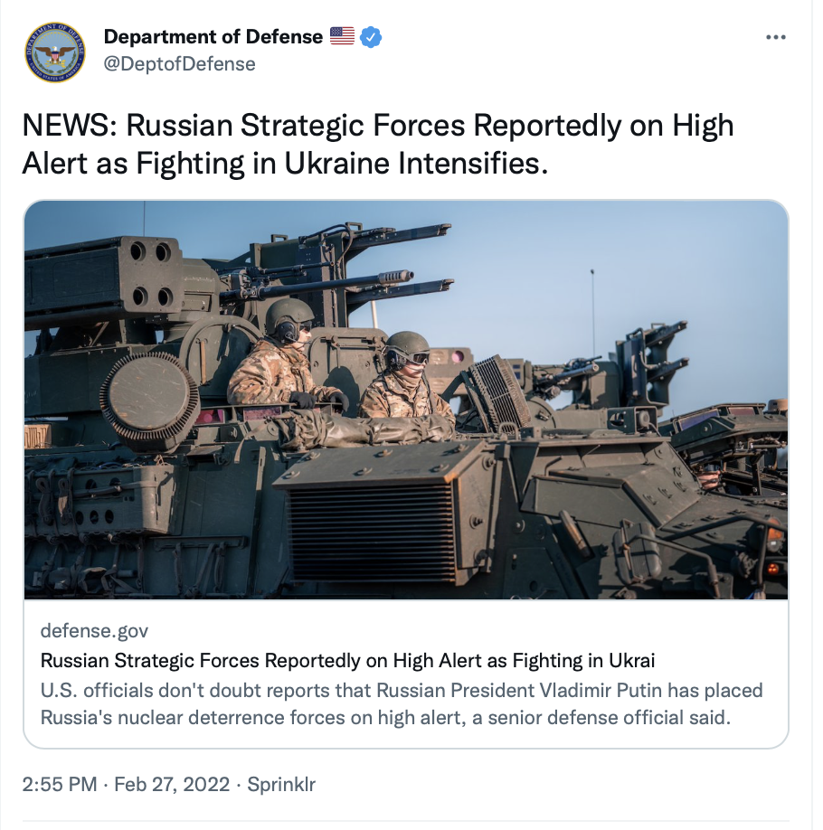823x830 pixels.
Task: Visit the @DeptofDefense handle
Action: tap(180, 64)
